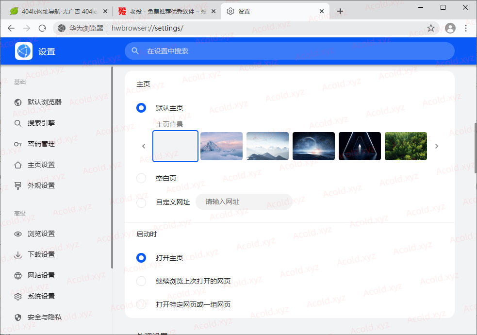Bookmark this page with the star icon
477x335 pixels.
(431, 28)
